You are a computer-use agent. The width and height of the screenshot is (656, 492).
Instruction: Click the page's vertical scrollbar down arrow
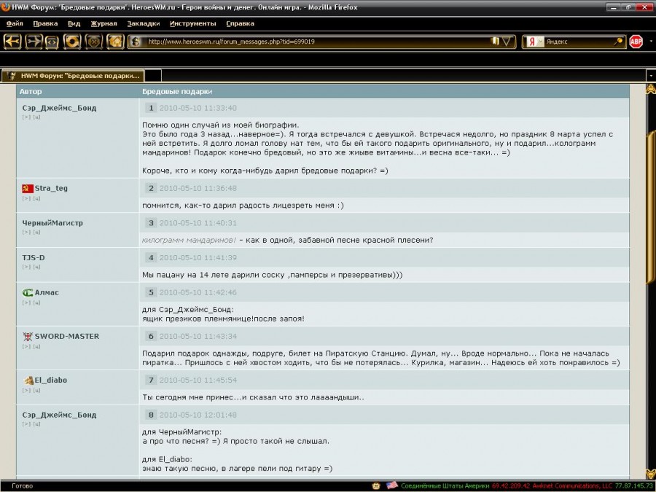(x=649, y=473)
